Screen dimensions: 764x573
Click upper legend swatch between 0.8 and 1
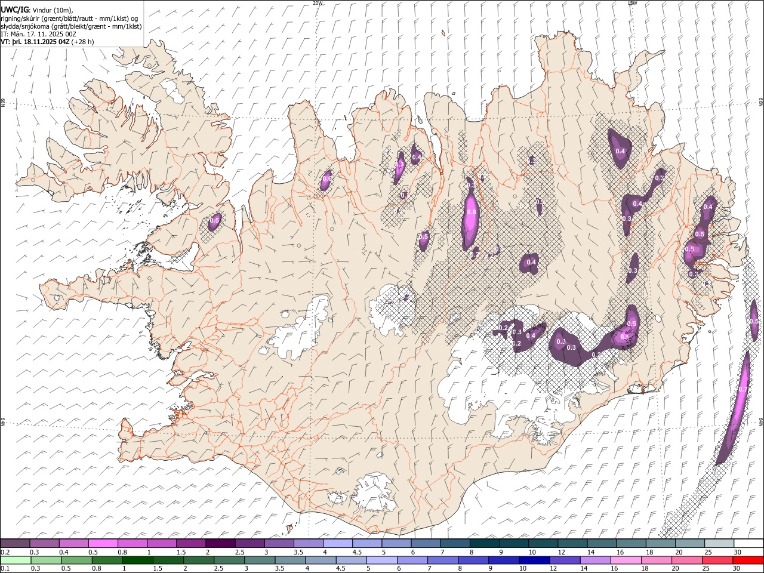[133, 543]
